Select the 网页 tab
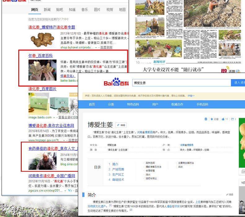Image resolution: width=245 pixels, height=217 pixels. 34,10
